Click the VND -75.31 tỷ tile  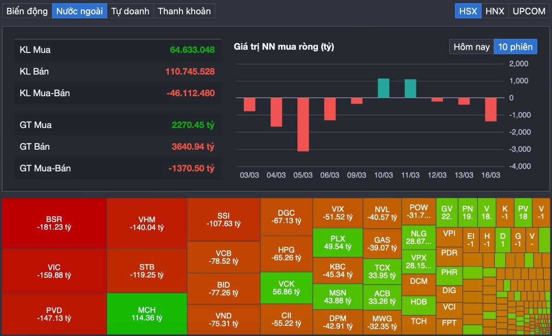pos(224,319)
